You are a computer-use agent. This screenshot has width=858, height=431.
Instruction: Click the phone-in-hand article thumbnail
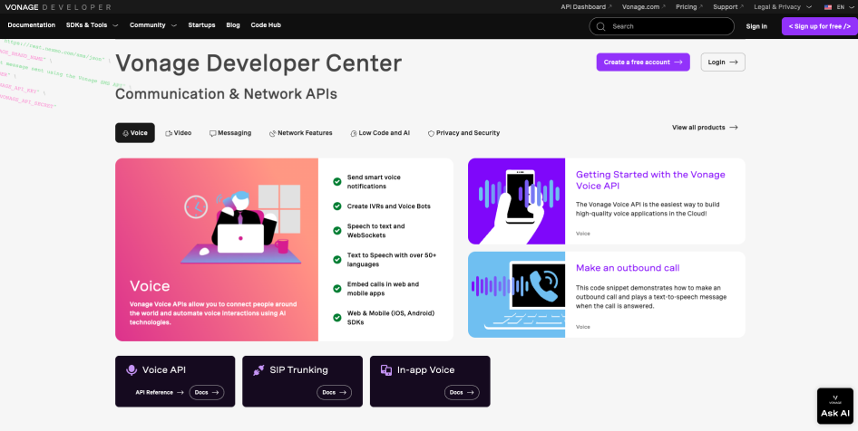pos(516,201)
